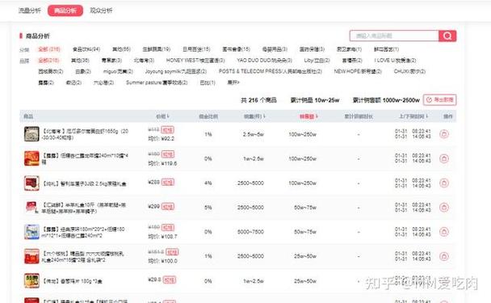Open the product title in the ¥29.8 row

point(73,281)
